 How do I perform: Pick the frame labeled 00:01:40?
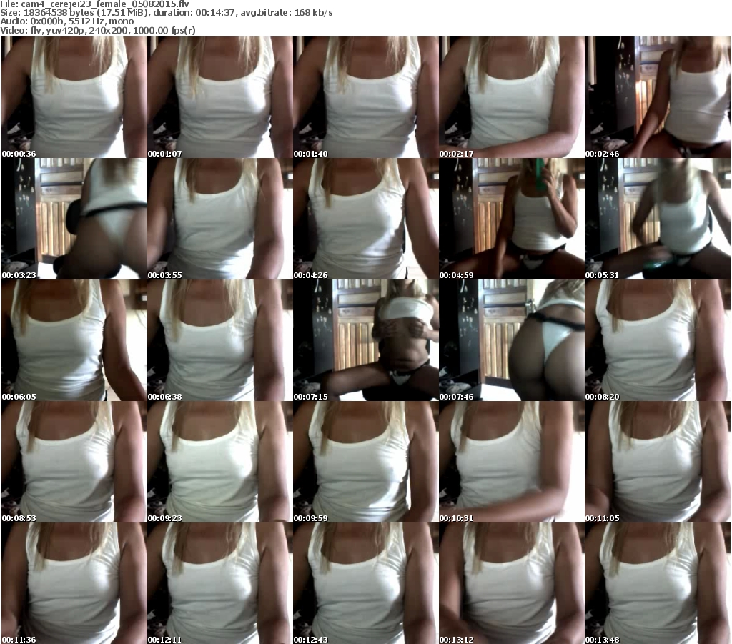coord(365,97)
